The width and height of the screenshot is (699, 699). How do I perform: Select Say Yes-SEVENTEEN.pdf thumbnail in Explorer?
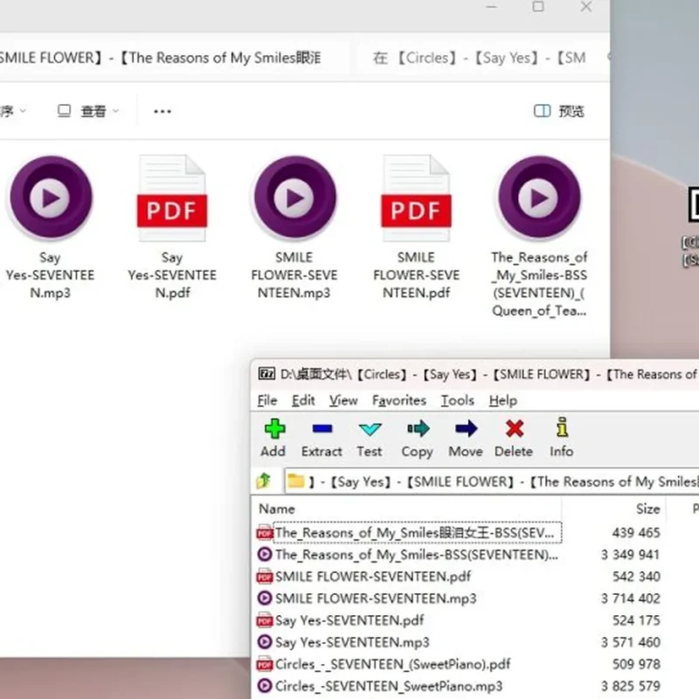(x=172, y=227)
